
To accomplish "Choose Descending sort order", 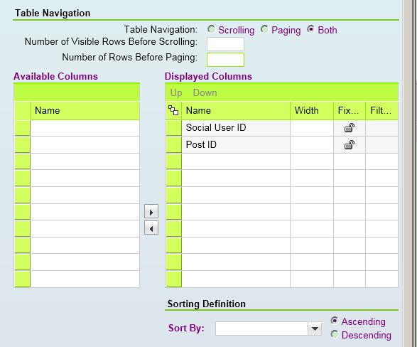I will point(335,334).
